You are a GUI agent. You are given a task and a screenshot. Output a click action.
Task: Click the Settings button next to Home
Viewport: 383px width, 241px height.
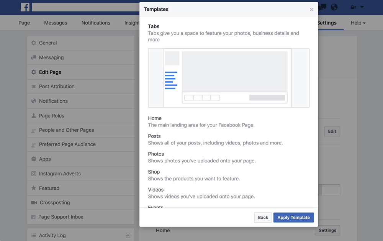327,230
